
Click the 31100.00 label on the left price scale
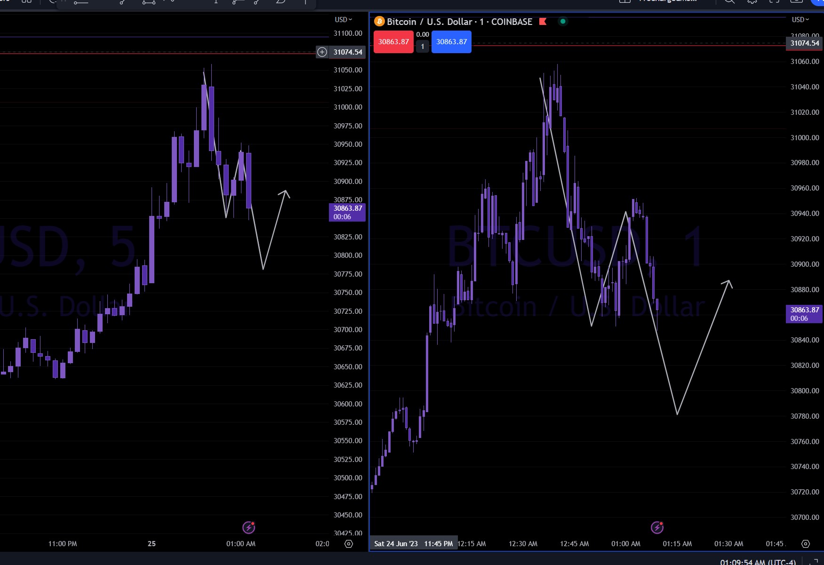click(348, 33)
